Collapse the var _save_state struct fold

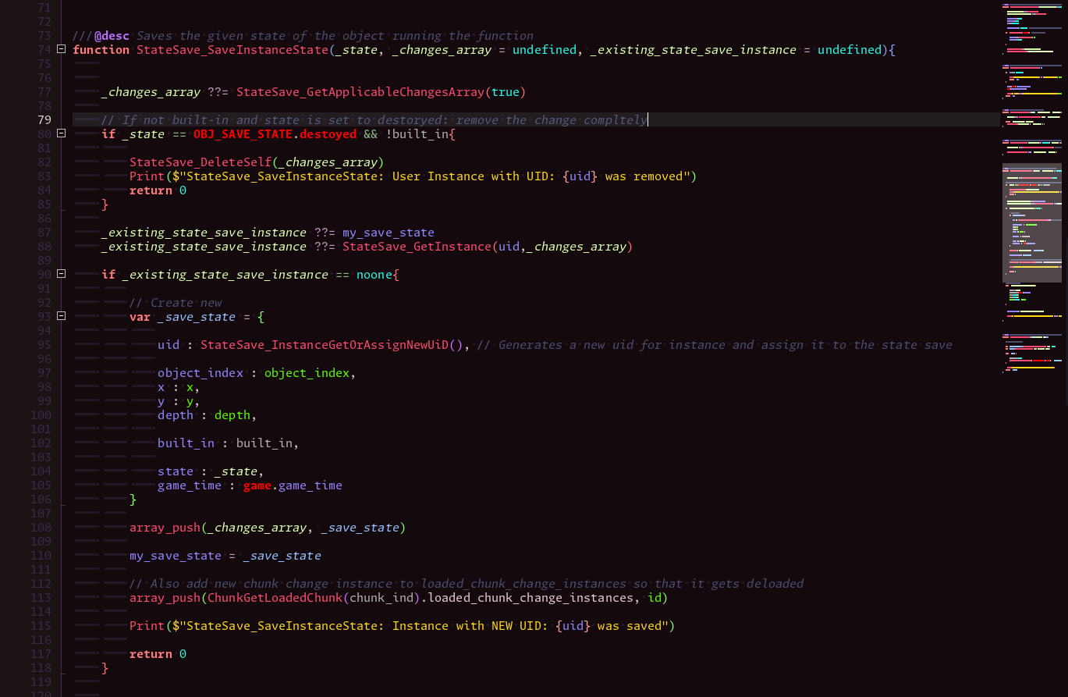click(62, 317)
